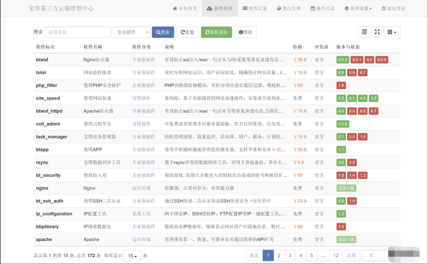Screen dimensions: 428x264
Task: Select the 插件列表 menu item
Action: coord(220,8)
